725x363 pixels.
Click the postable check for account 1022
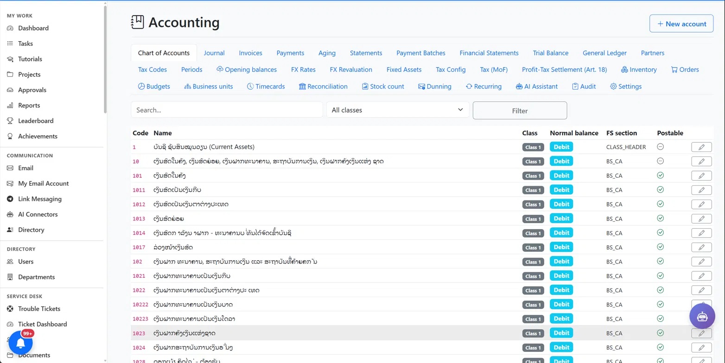click(661, 290)
